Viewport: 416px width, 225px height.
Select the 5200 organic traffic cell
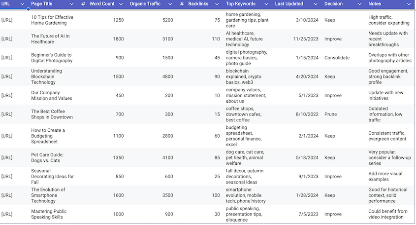[167, 20]
